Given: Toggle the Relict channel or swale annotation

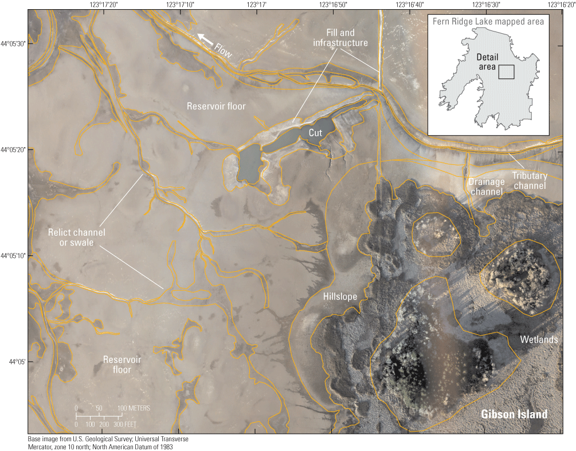Looking at the screenshot, I should (77, 237).
